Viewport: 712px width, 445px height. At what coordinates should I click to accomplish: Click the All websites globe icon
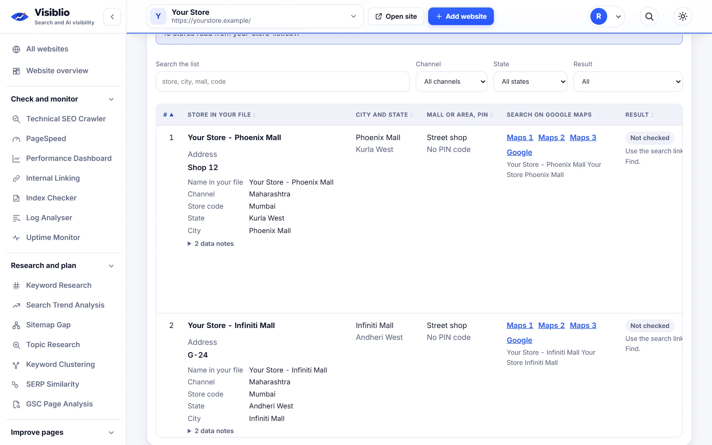point(16,49)
